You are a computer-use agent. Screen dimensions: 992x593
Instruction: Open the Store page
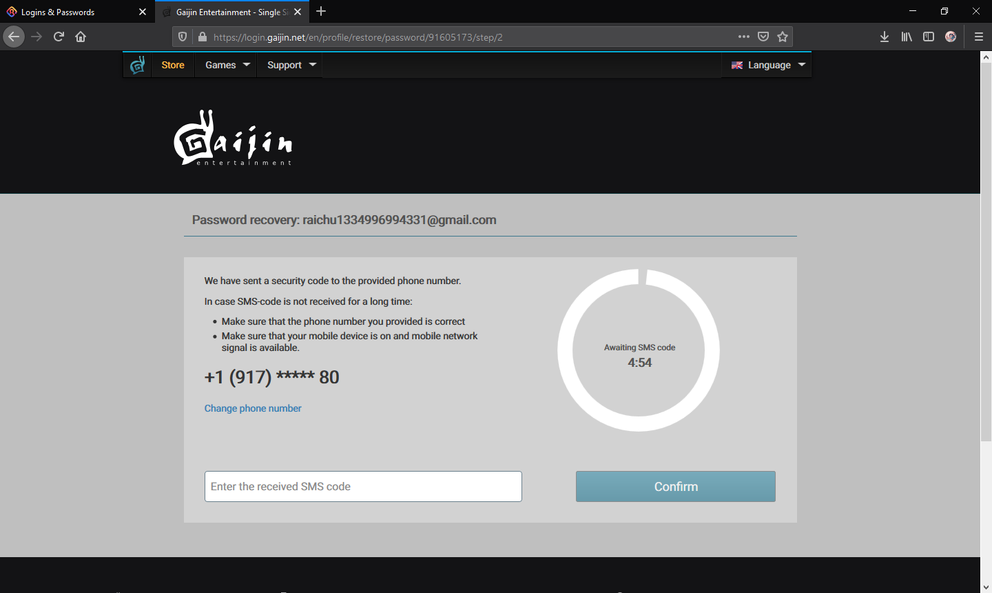(x=173, y=65)
